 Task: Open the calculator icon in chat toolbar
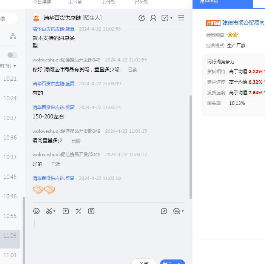[79, 211]
